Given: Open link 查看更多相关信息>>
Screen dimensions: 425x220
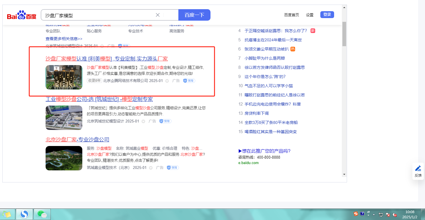Looking at the screenshot, I should pos(64,38).
